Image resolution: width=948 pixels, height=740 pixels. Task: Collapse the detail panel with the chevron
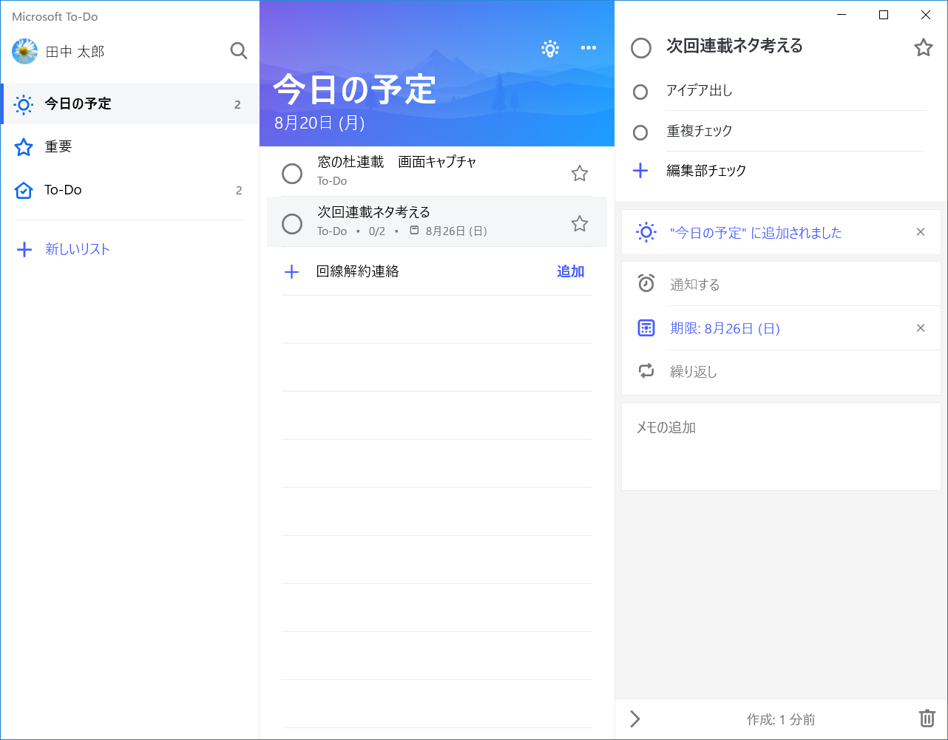[634, 718]
